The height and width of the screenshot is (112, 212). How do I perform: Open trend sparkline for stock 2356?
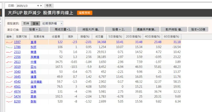tap(9, 57)
